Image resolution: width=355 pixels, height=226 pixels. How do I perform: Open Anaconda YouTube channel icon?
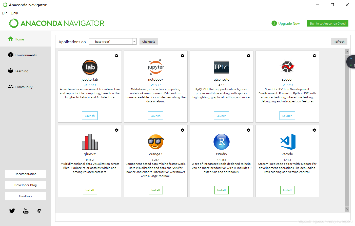click(26, 211)
